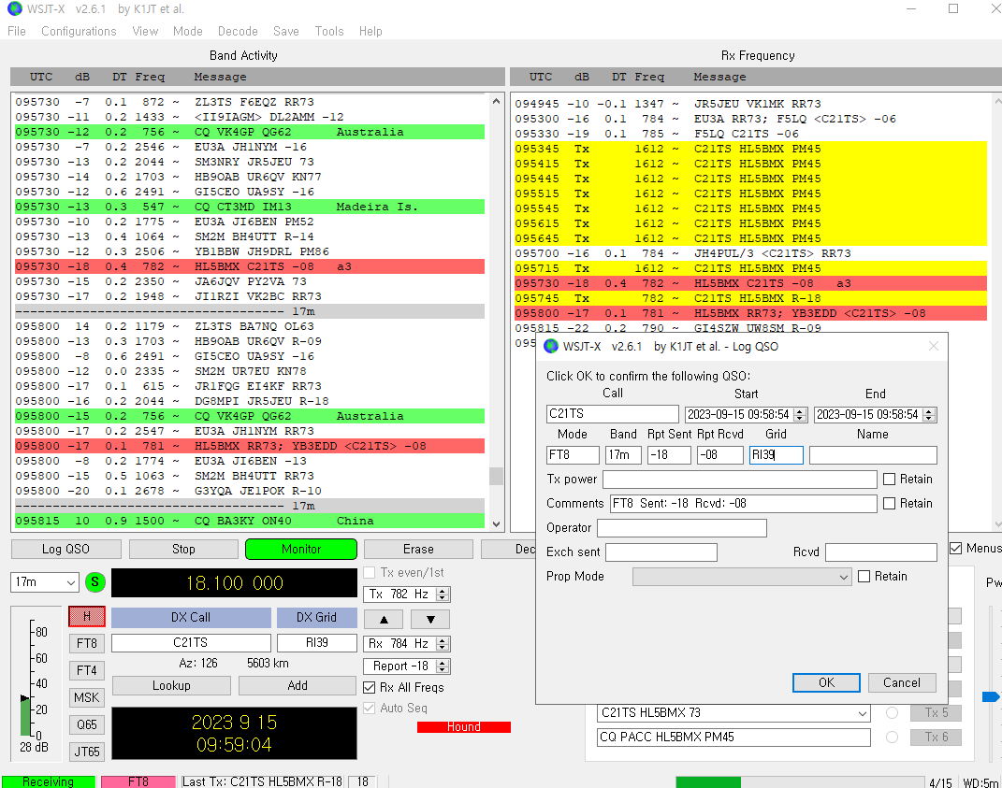Viewport: 1002px width, 788px height.
Task: Select the FT8 mode button
Action: click(x=86, y=644)
